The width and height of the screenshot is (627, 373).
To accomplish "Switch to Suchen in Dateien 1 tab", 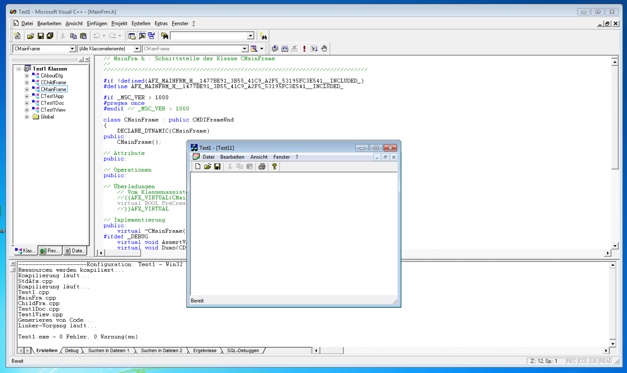I will tap(109, 351).
